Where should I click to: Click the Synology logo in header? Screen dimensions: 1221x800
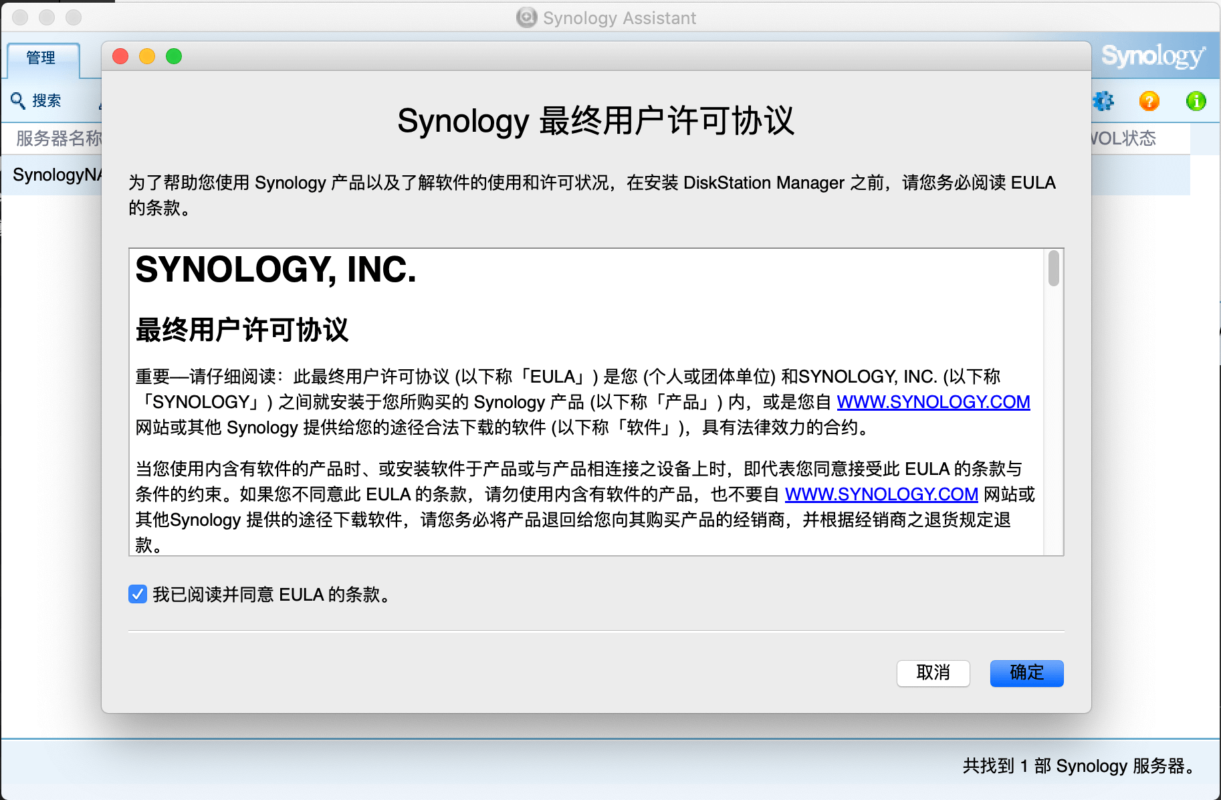click(1153, 56)
